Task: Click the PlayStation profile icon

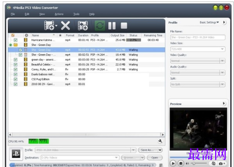Action: (16, 154)
